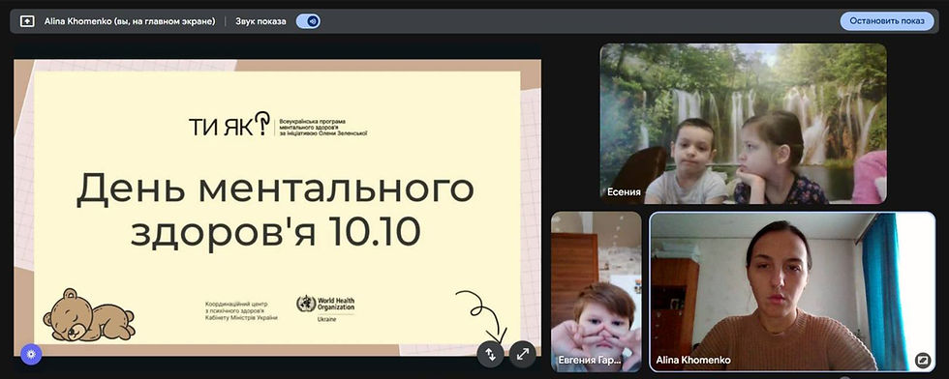Open fullscreen for the shared presentation
The height and width of the screenshot is (379, 949).
click(x=523, y=354)
